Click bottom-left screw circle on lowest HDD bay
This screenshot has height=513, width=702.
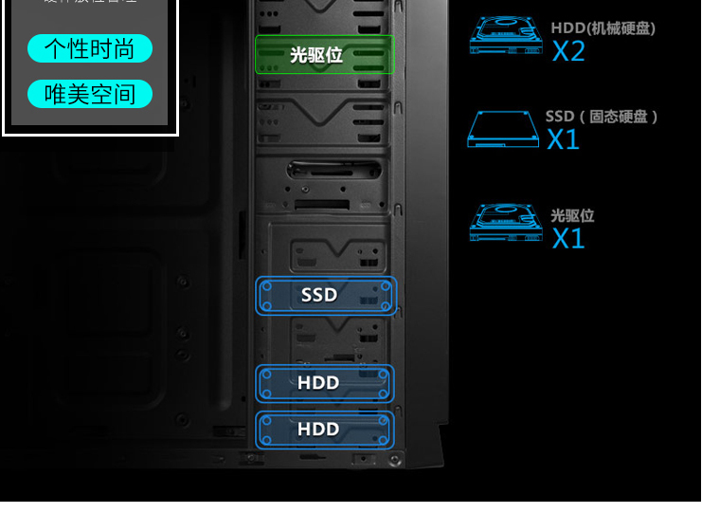pos(267,440)
